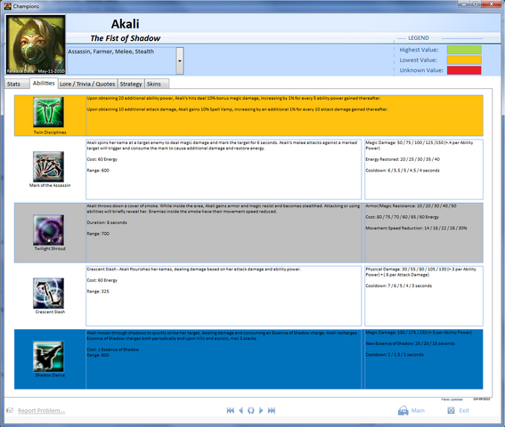Expand the champion tags dropdown arrow

(180, 60)
